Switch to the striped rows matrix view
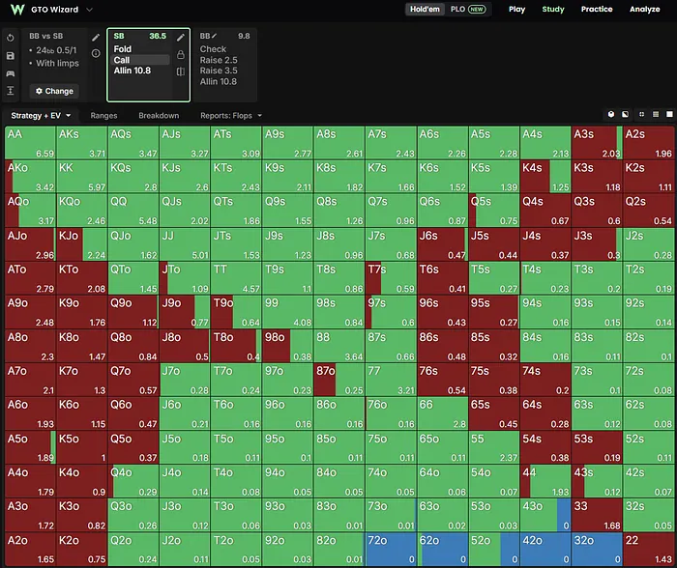677x568 pixels. (x=656, y=114)
